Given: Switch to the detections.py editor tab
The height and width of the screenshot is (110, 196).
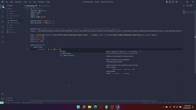Looking at the screenshot, I should click(x=31, y=6).
